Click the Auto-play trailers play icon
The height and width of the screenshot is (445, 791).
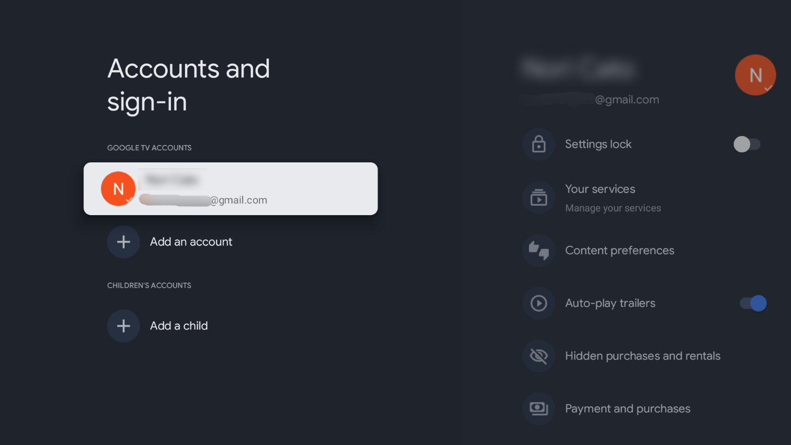538,303
